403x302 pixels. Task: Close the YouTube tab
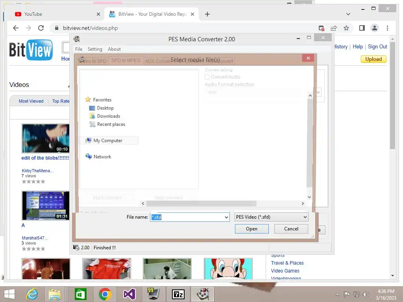(x=98, y=14)
